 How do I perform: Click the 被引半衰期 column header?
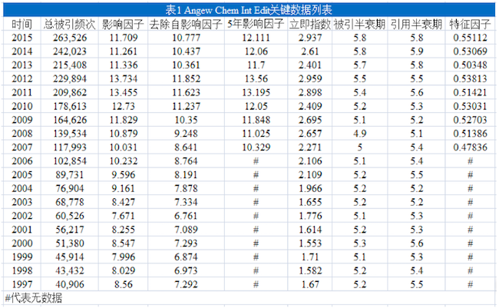point(359,24)
